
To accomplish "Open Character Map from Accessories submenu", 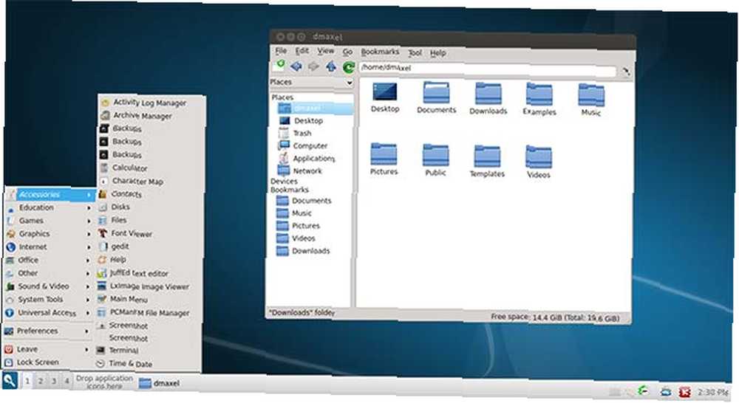I will pos(151,181).
